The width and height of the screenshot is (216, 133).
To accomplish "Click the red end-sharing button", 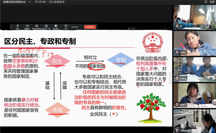I will 90,27.
